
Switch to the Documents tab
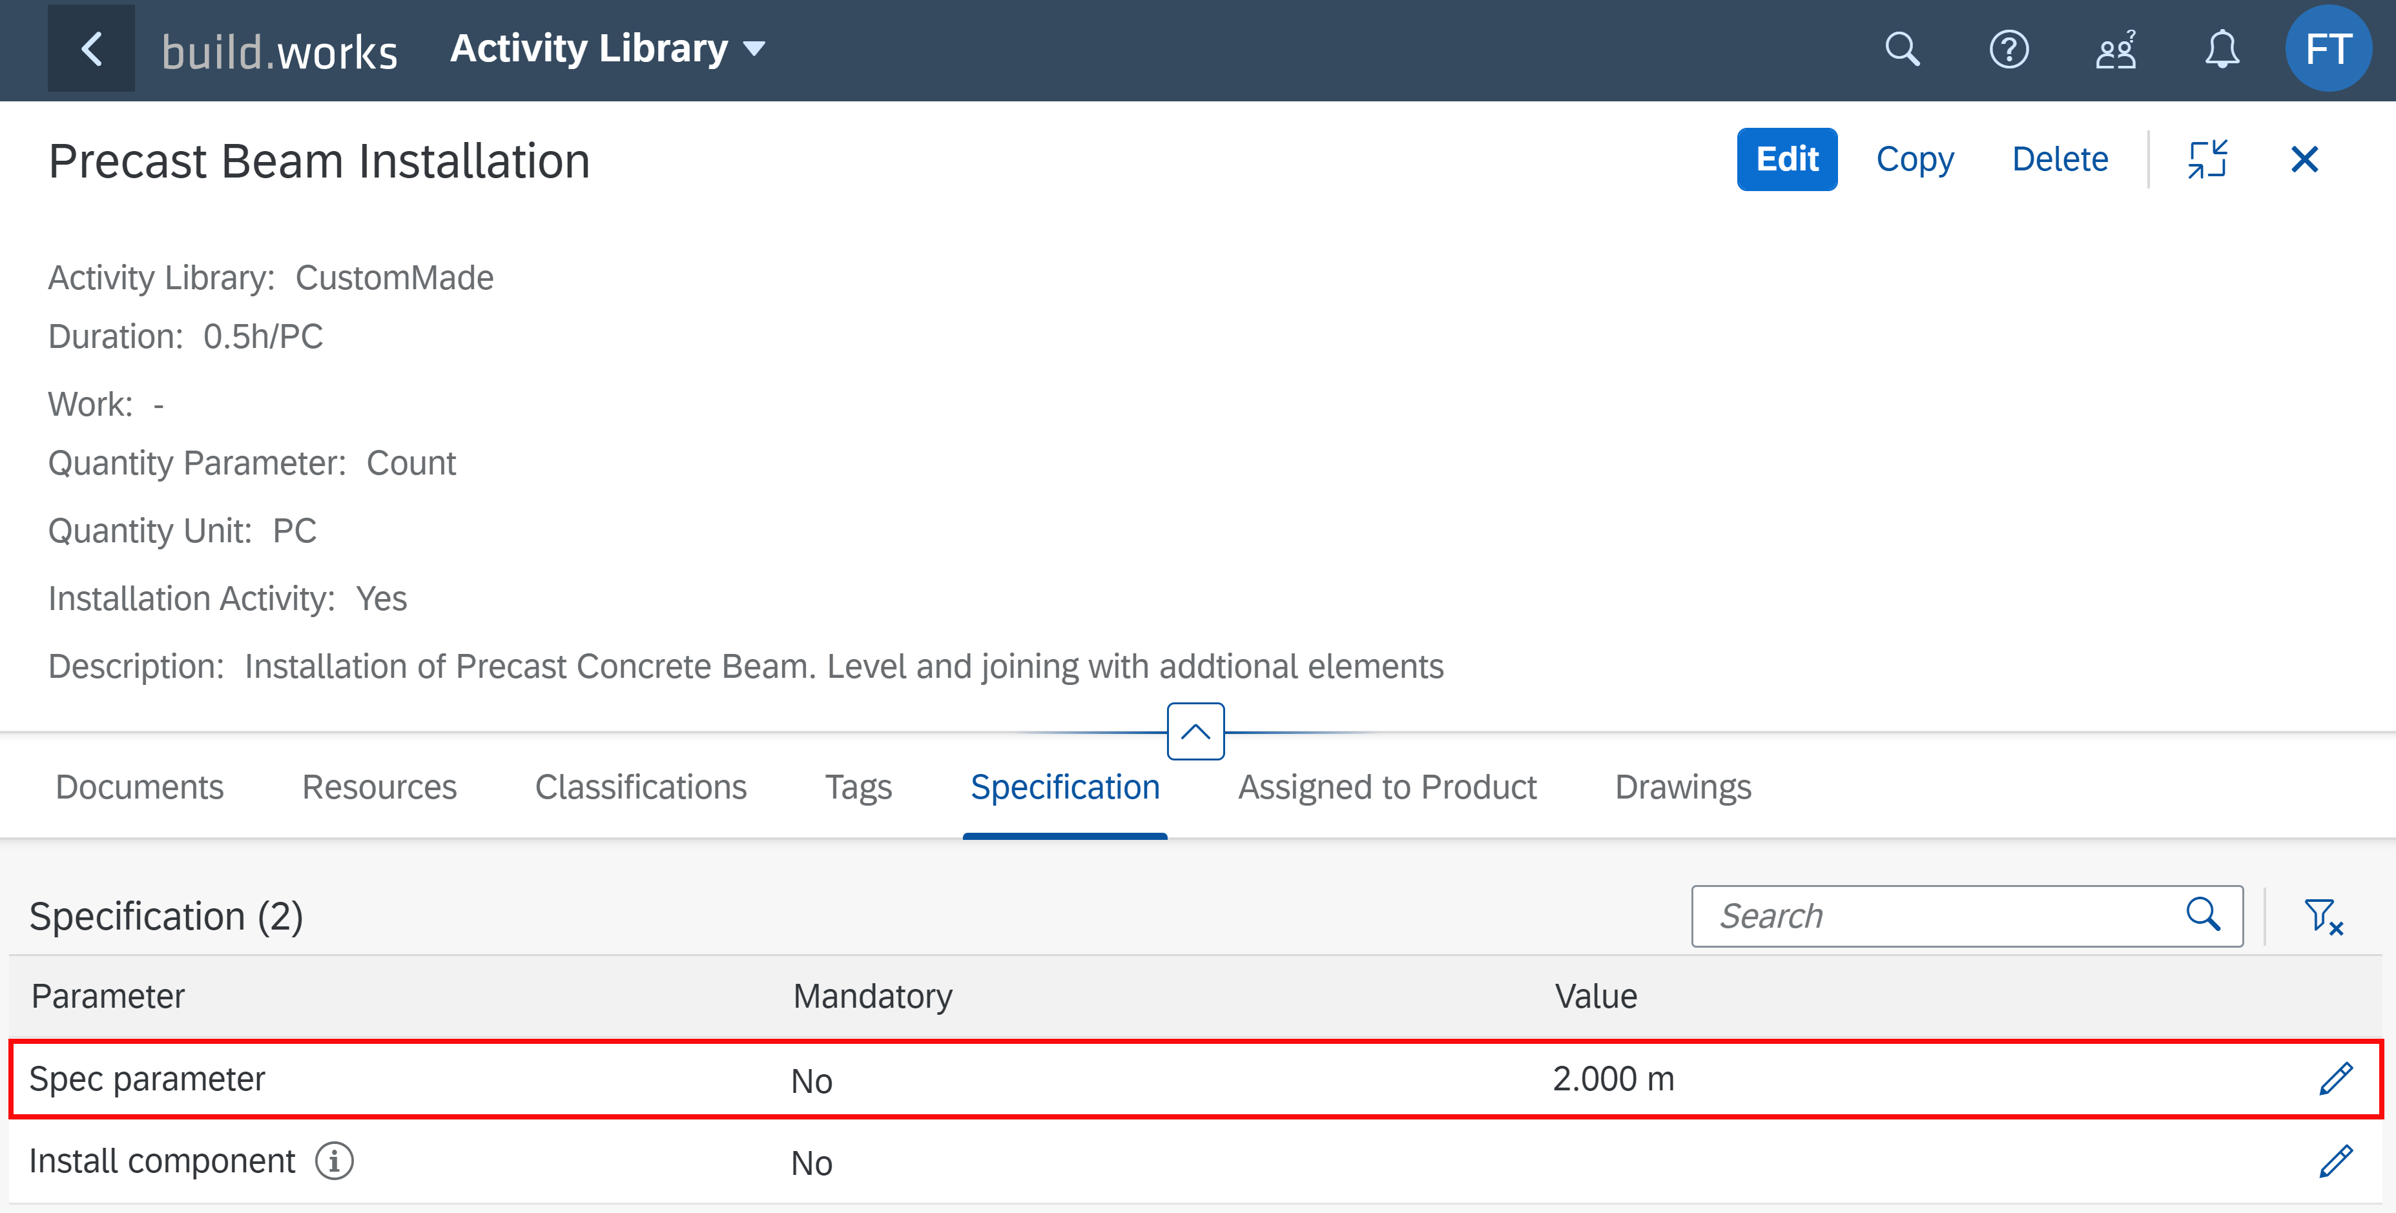click(139, 788)
